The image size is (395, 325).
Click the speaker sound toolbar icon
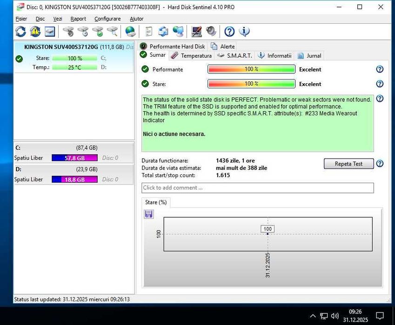coord(211,32)
